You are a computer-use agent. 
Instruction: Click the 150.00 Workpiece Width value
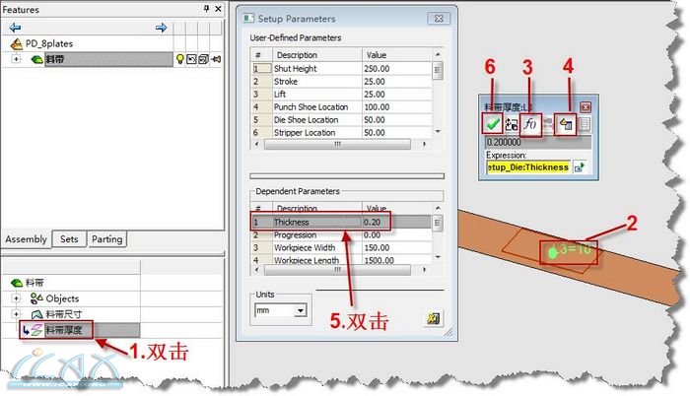377,247
